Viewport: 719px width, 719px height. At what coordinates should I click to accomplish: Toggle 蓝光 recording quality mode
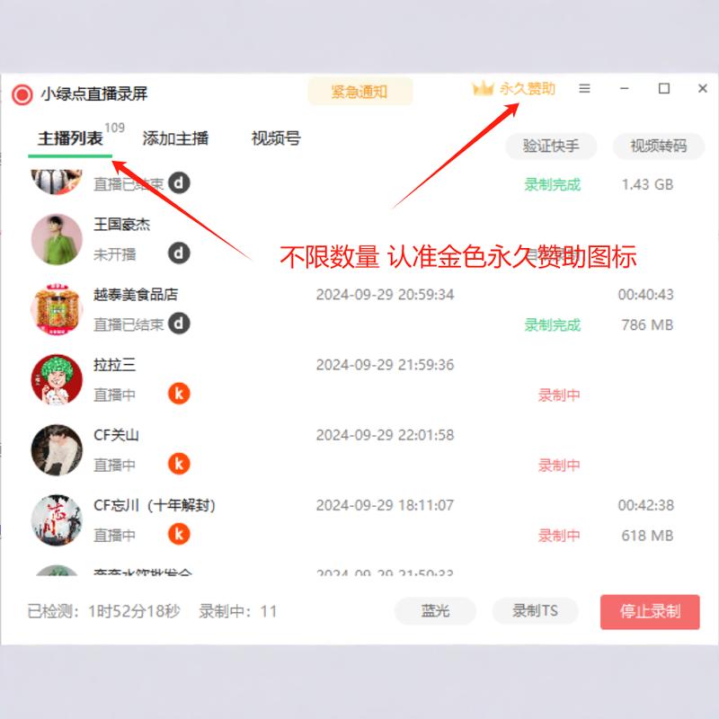coord(435,611)
